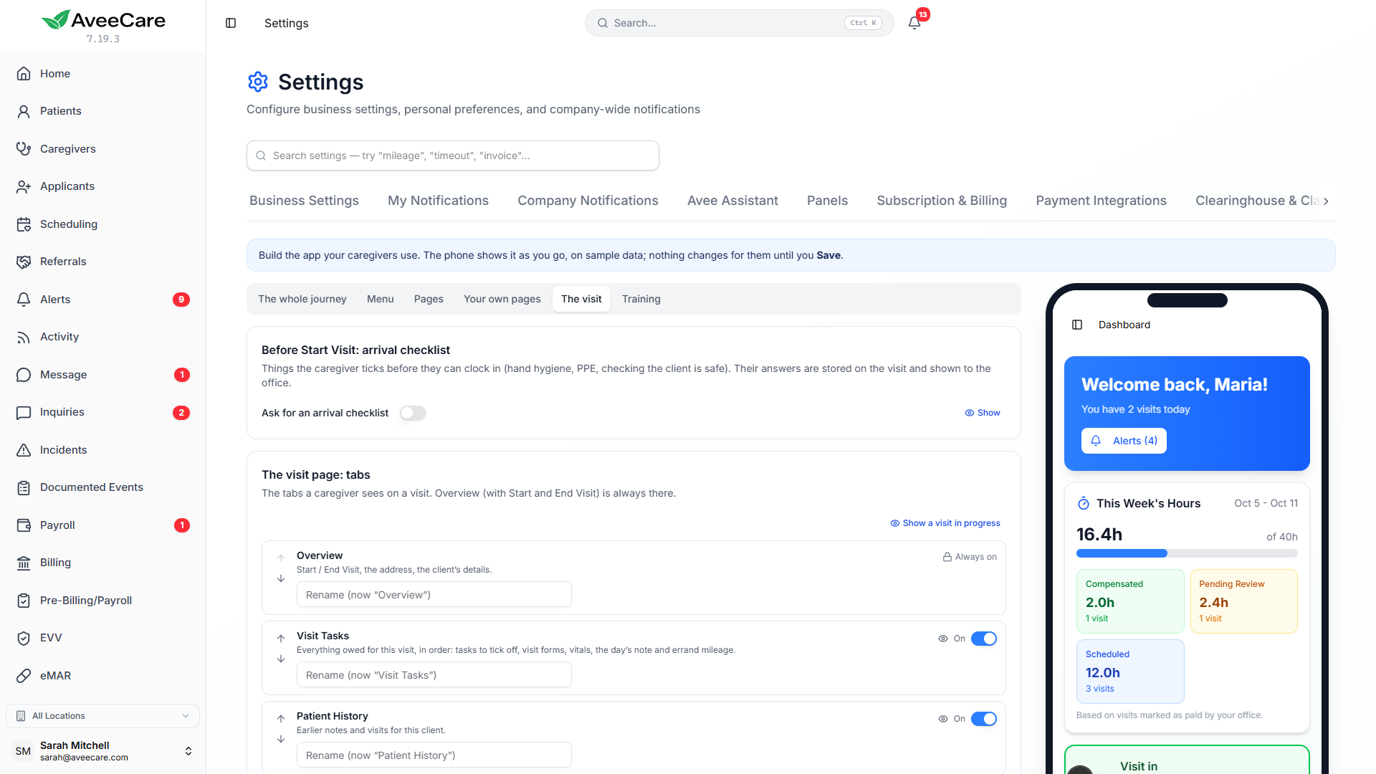
Task: Open Incidents in the sidebar
Action: tap(102, 450)
